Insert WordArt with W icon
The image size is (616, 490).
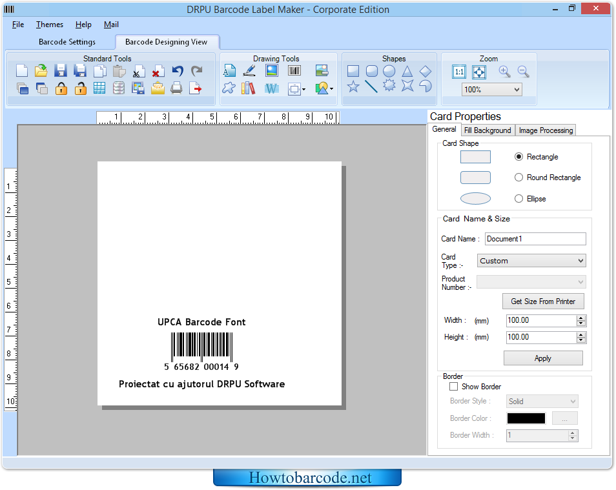click(x=271, y=88)
